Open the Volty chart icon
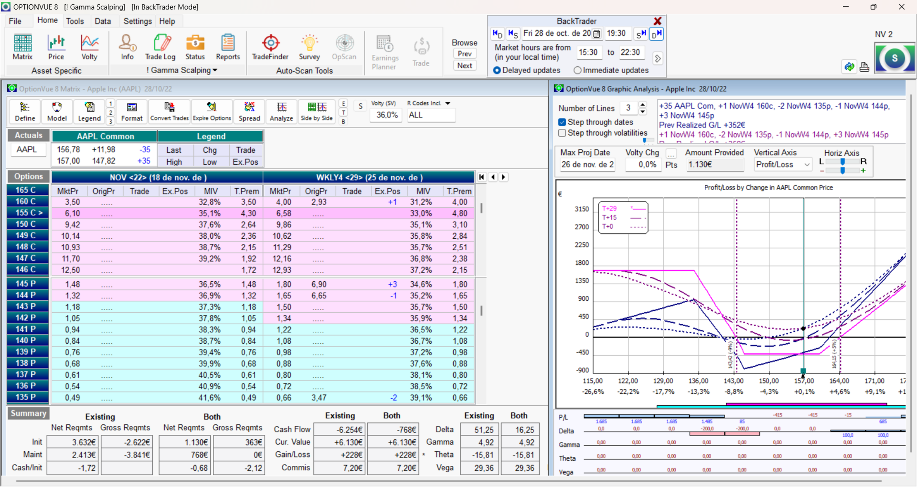The height and width of the screenshot is (487, 917). [x=89, y=47]
